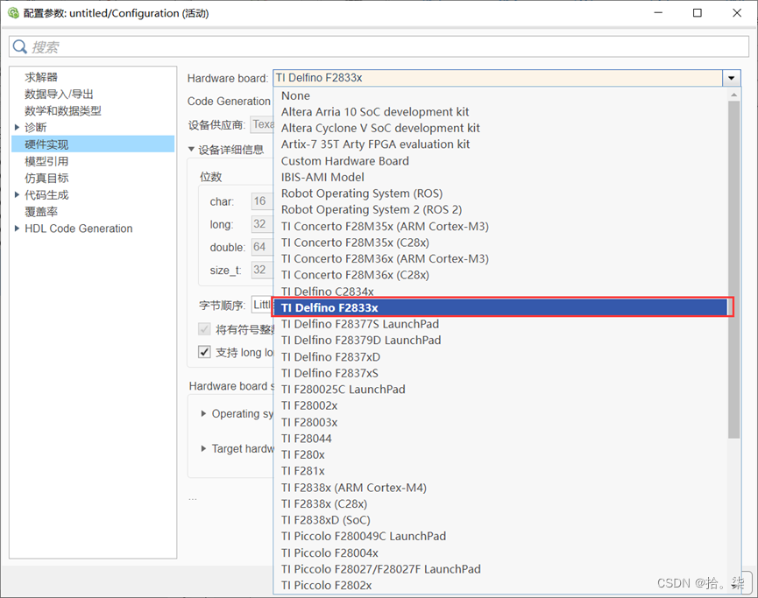Select 数学和数据类型 category
The width and height of the screenshot is (758, 598).
coord(63,110)
